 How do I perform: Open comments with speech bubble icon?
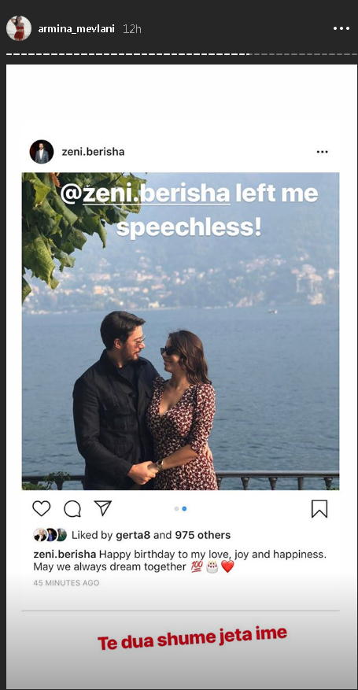coord(72,509)
